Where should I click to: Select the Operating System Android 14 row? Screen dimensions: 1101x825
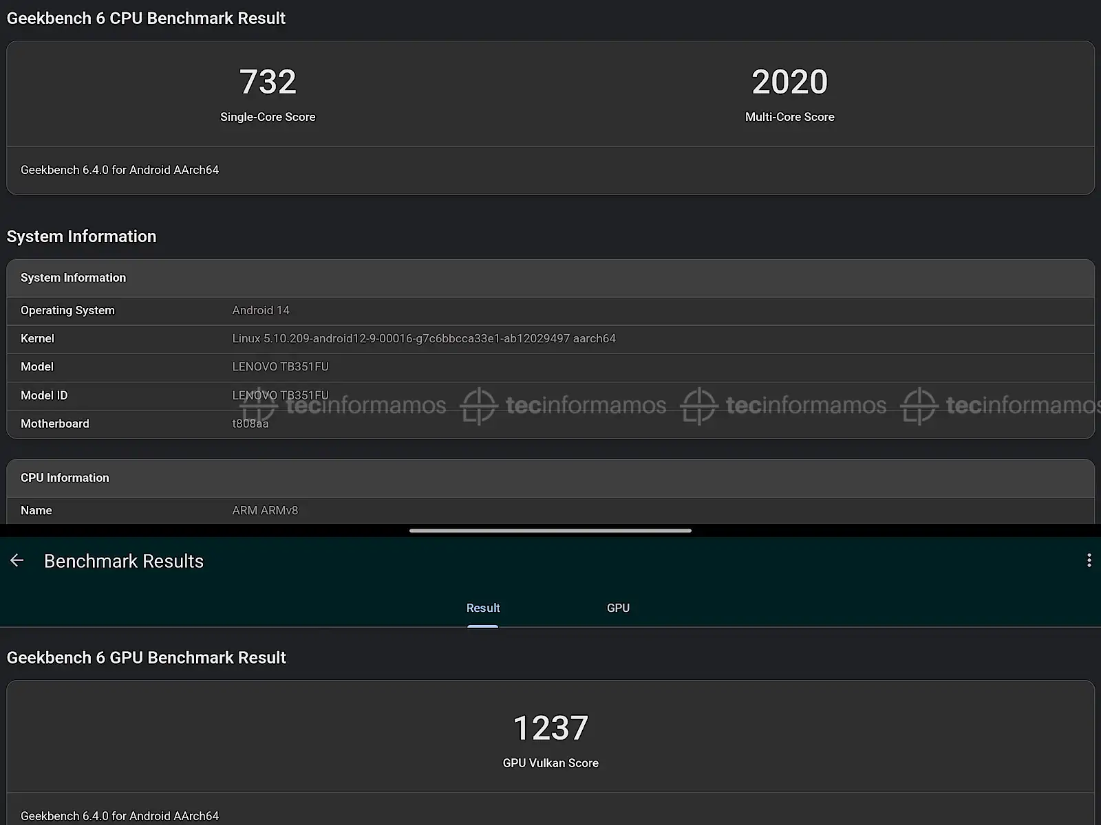550,311
